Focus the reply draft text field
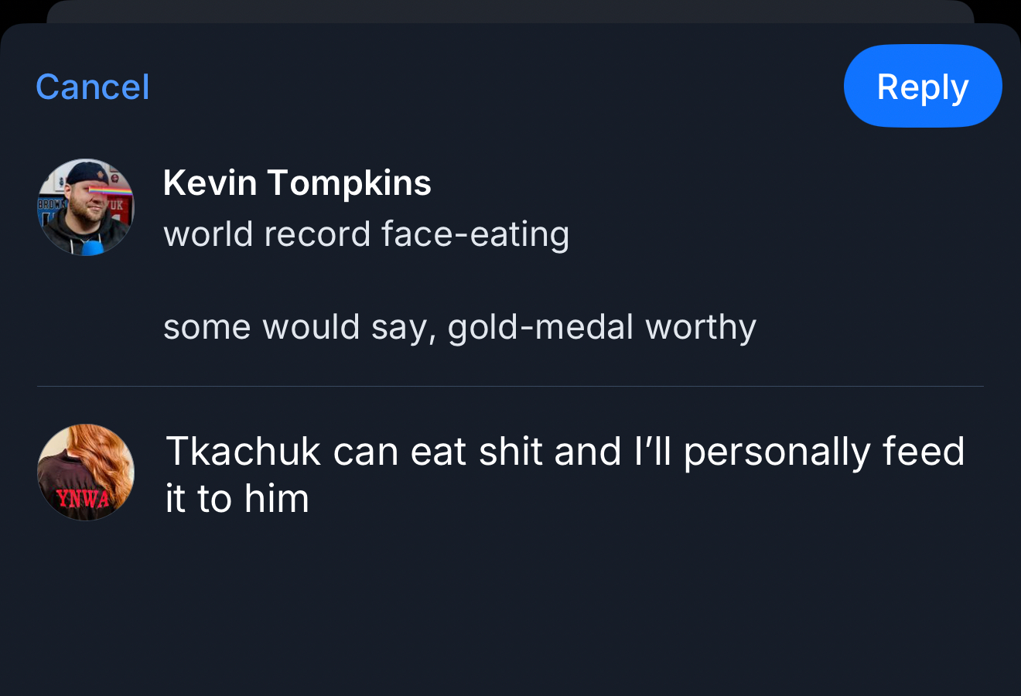This screenshot has height=696, width=1021. pyautogui.click(x=565, y=474)
